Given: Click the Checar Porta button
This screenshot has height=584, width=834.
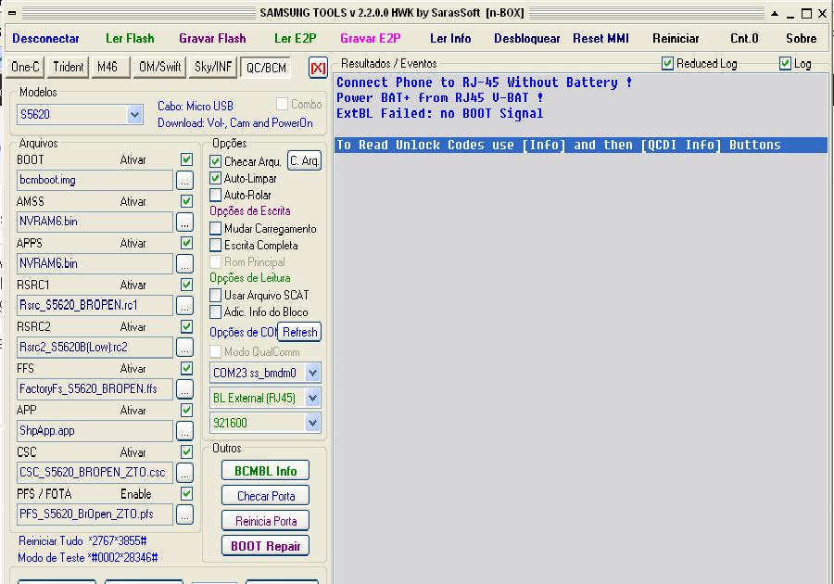Looking at the screenshot, I should point(265,496).
